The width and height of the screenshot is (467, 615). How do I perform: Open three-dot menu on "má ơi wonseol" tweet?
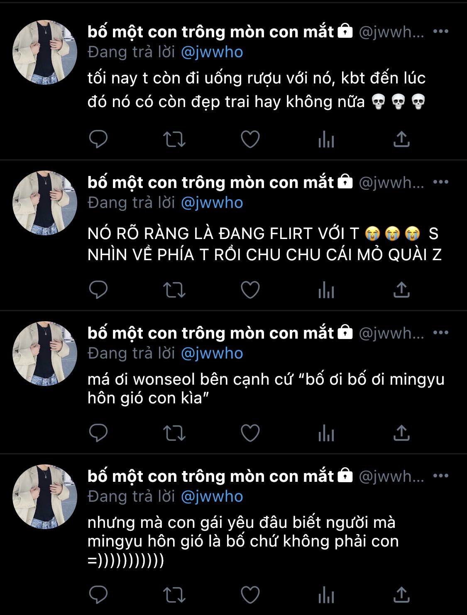tap(441, 332)
